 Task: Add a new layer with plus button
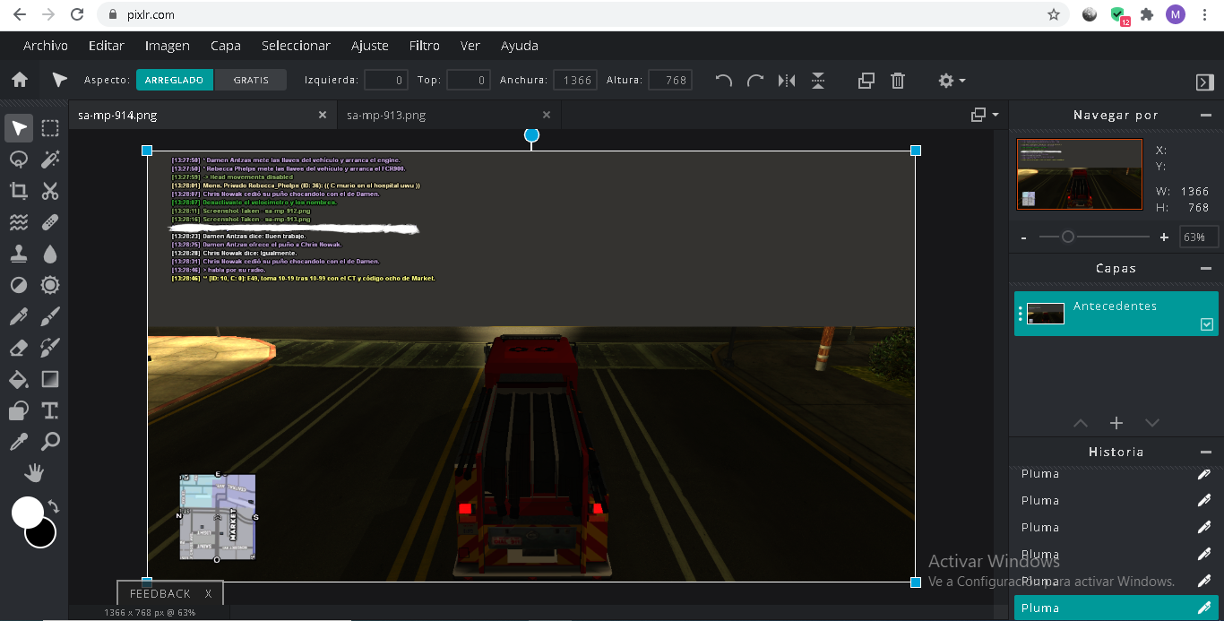[1116, 423]
